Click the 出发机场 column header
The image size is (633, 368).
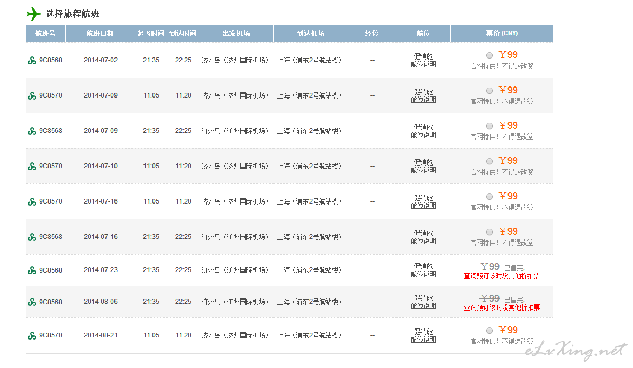pyautogui.click(x=236, y=33)
